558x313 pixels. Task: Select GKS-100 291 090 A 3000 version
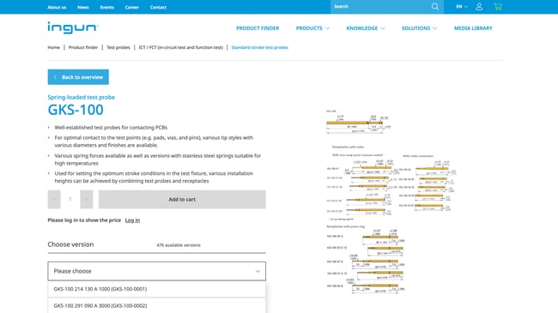156,305
